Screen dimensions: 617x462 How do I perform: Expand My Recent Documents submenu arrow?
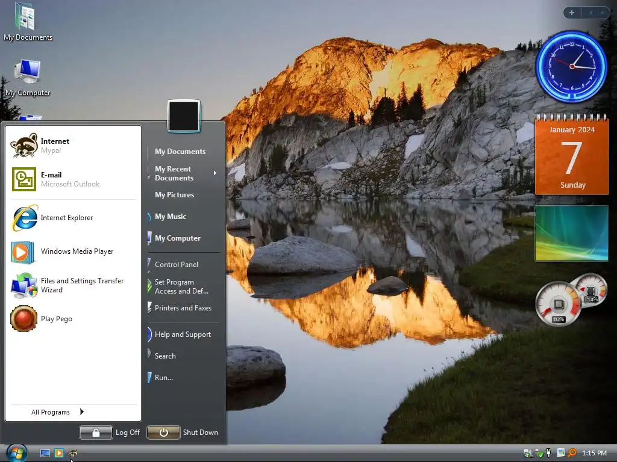pyautogui.click(x=215, y=173)
